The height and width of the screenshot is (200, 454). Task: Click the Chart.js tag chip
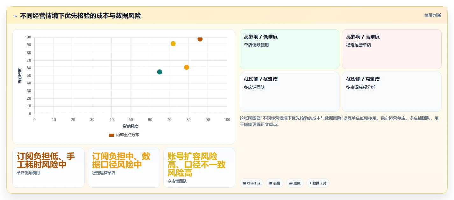tap(252, 183)
